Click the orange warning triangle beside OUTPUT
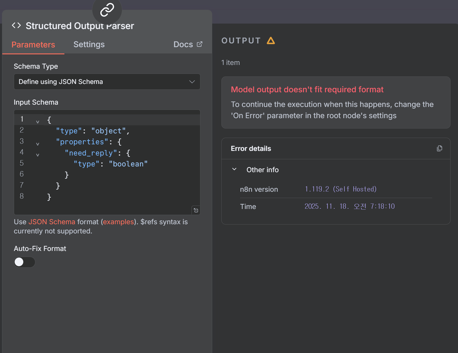Viewport: 458px width, 353px height. tap(271, 41)
